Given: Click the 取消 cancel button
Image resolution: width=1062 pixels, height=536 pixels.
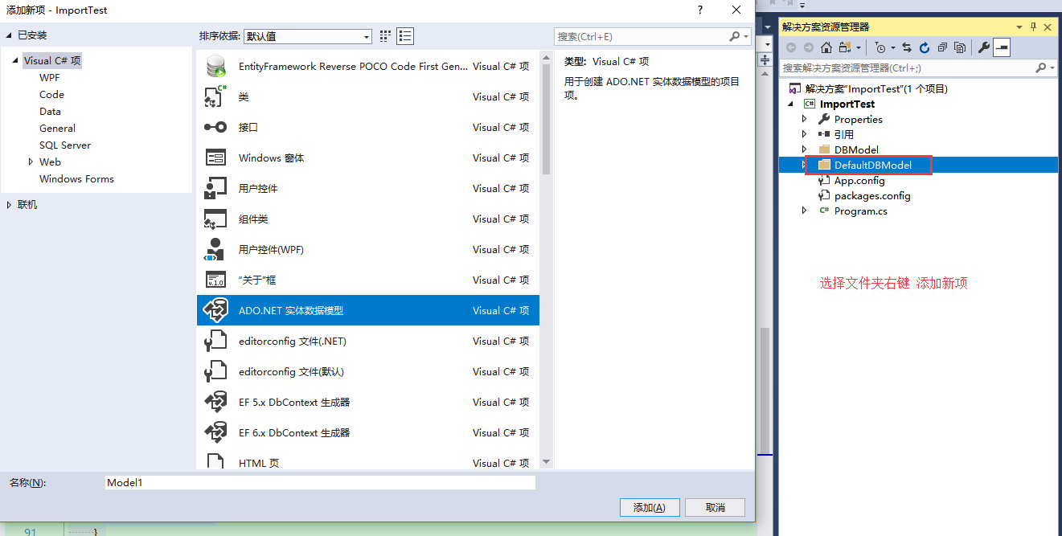Looking at the screenshot, I should click(x=714, y=507).
